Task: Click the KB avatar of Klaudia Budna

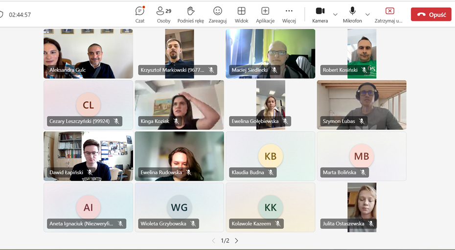Action: click(270, 156)
